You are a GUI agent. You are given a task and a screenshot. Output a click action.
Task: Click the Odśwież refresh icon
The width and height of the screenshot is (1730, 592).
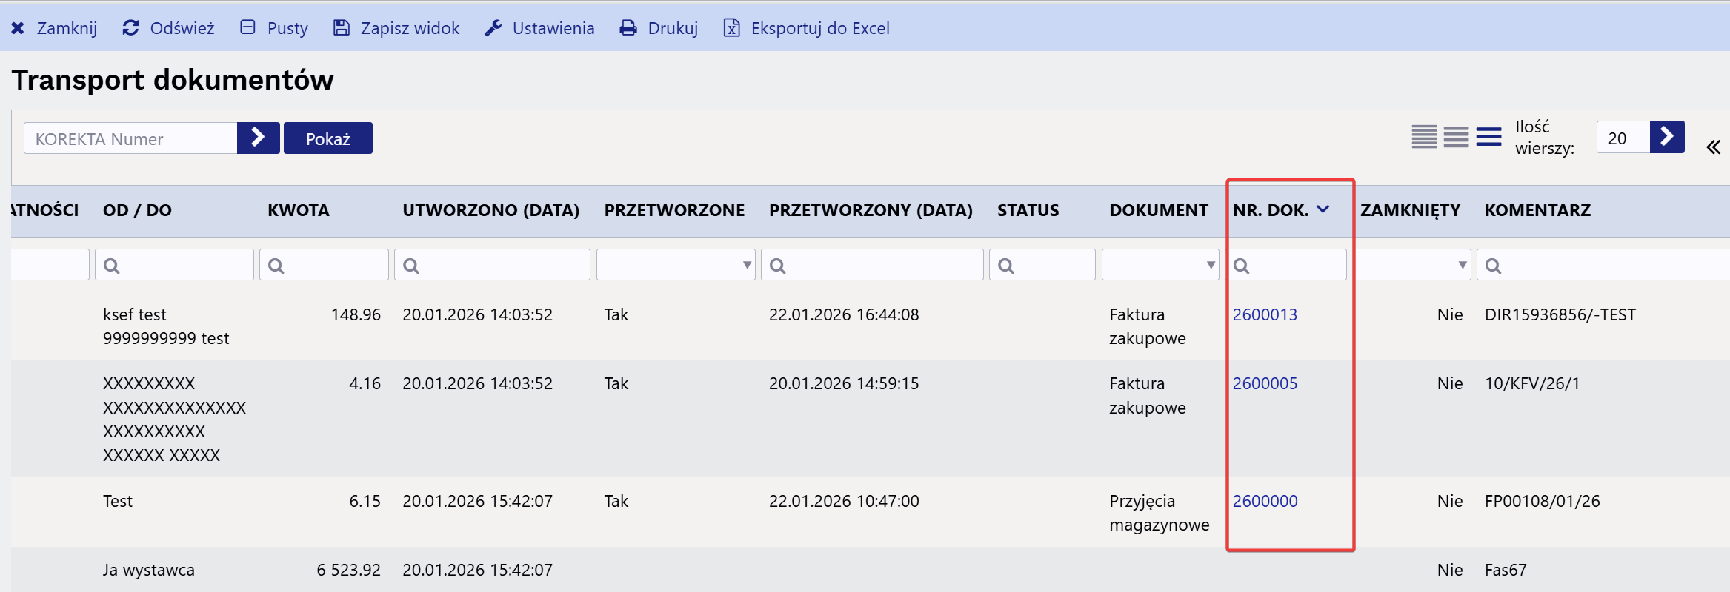click(x=131, y=28)
